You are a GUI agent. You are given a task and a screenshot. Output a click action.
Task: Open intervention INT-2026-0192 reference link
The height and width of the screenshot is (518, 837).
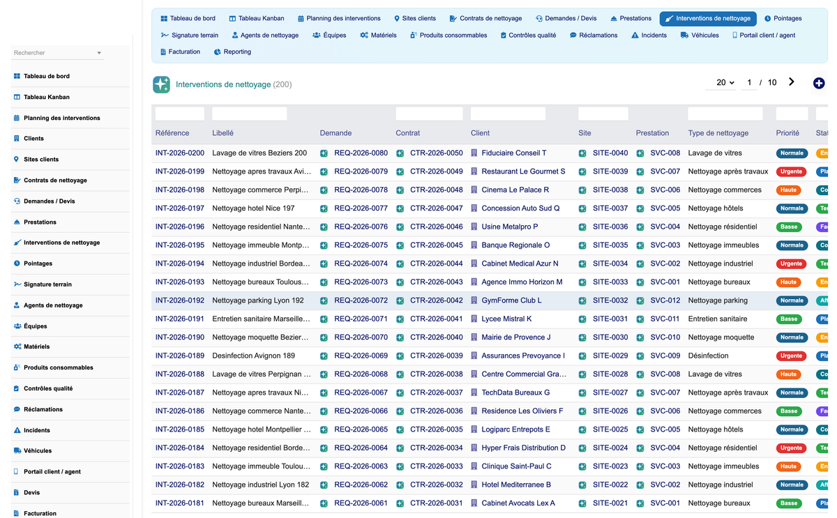pos(180,300)
